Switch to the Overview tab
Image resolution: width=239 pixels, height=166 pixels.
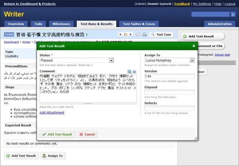pos(16,24)
